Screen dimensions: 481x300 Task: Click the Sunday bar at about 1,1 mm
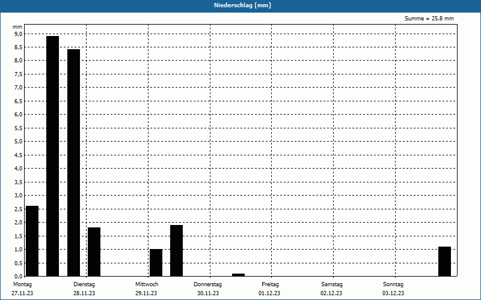[444, 262]
